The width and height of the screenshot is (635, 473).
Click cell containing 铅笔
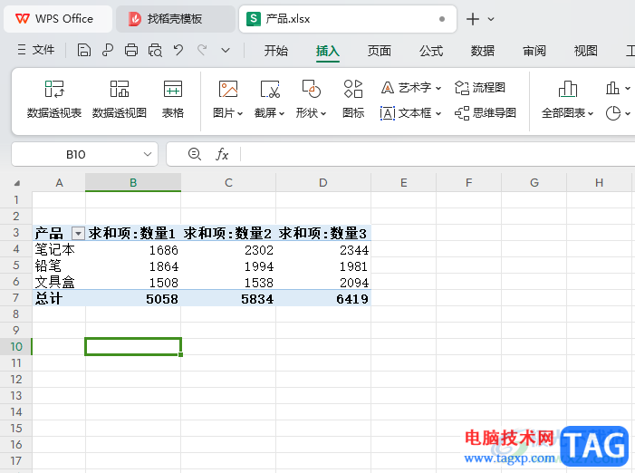click(59, 265)
